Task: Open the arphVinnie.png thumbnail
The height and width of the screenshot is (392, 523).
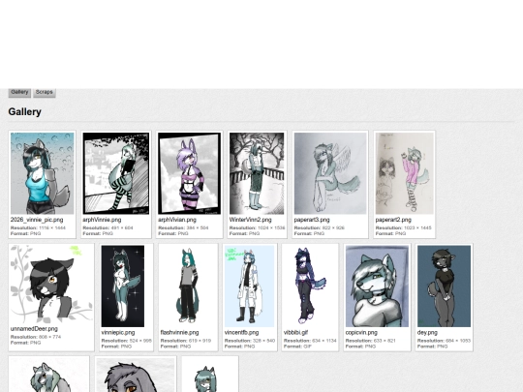Action: tap(116, 173)
